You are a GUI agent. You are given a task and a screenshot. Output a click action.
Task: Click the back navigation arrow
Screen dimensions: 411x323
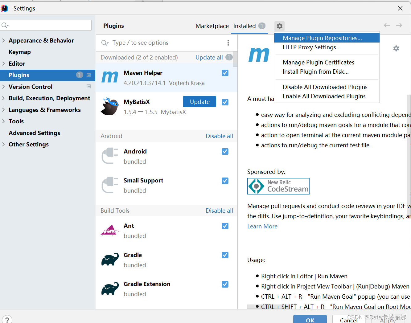(x=387, y=25)
